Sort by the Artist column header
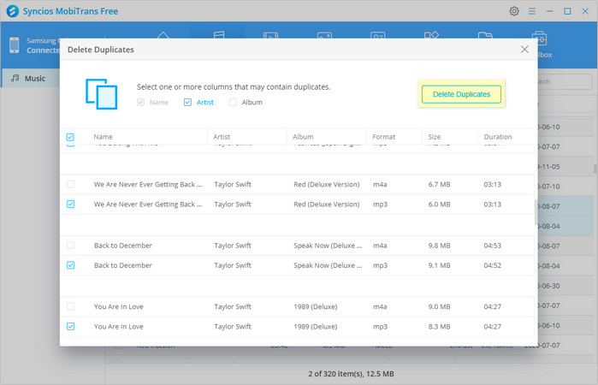 (x=222, y=137)
